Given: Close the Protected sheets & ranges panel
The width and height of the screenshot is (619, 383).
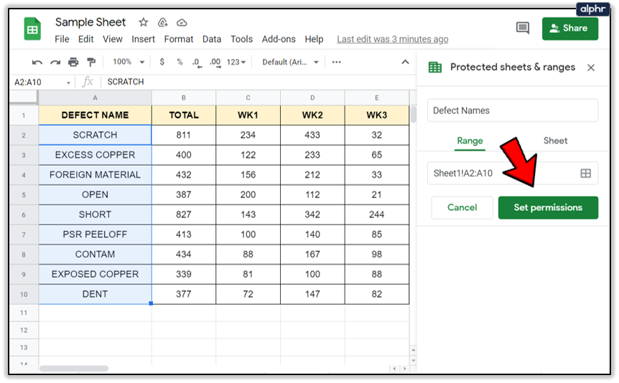Looking at the screenshot, I should (x=591, y=67).
